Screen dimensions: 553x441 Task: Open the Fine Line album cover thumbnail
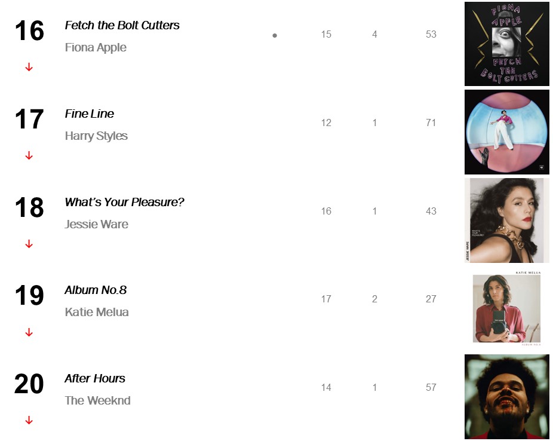[x=506, y=132]
